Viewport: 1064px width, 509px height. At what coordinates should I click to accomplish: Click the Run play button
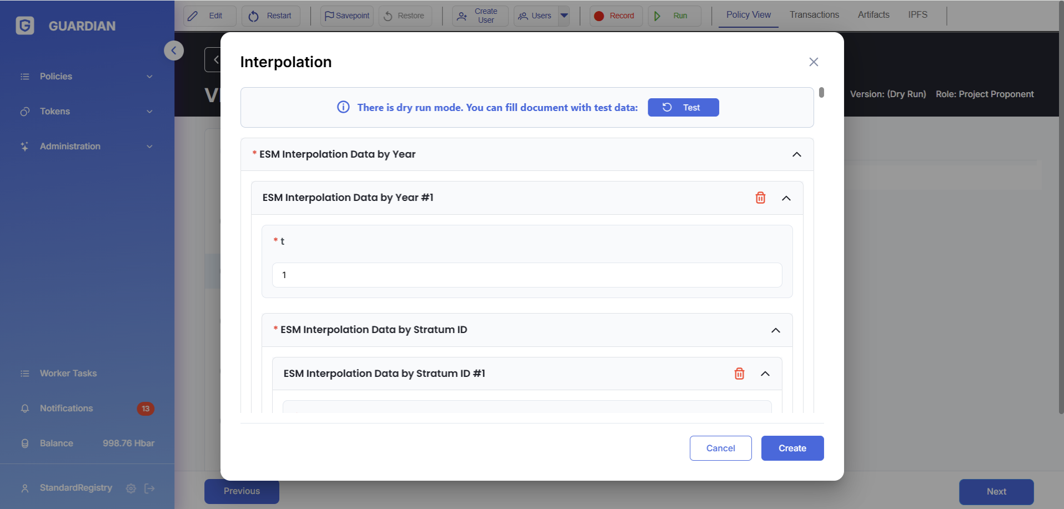[x=674, y=16]
